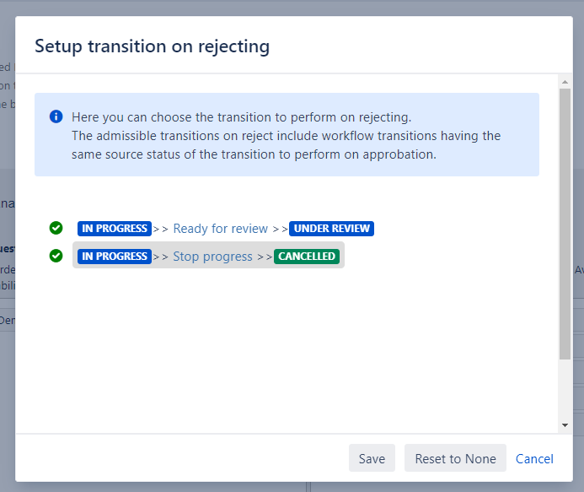Viewport: 584px width, 492px height.
Task: Click the scrollbar down arrow in dialog
Action: (565, 426)
